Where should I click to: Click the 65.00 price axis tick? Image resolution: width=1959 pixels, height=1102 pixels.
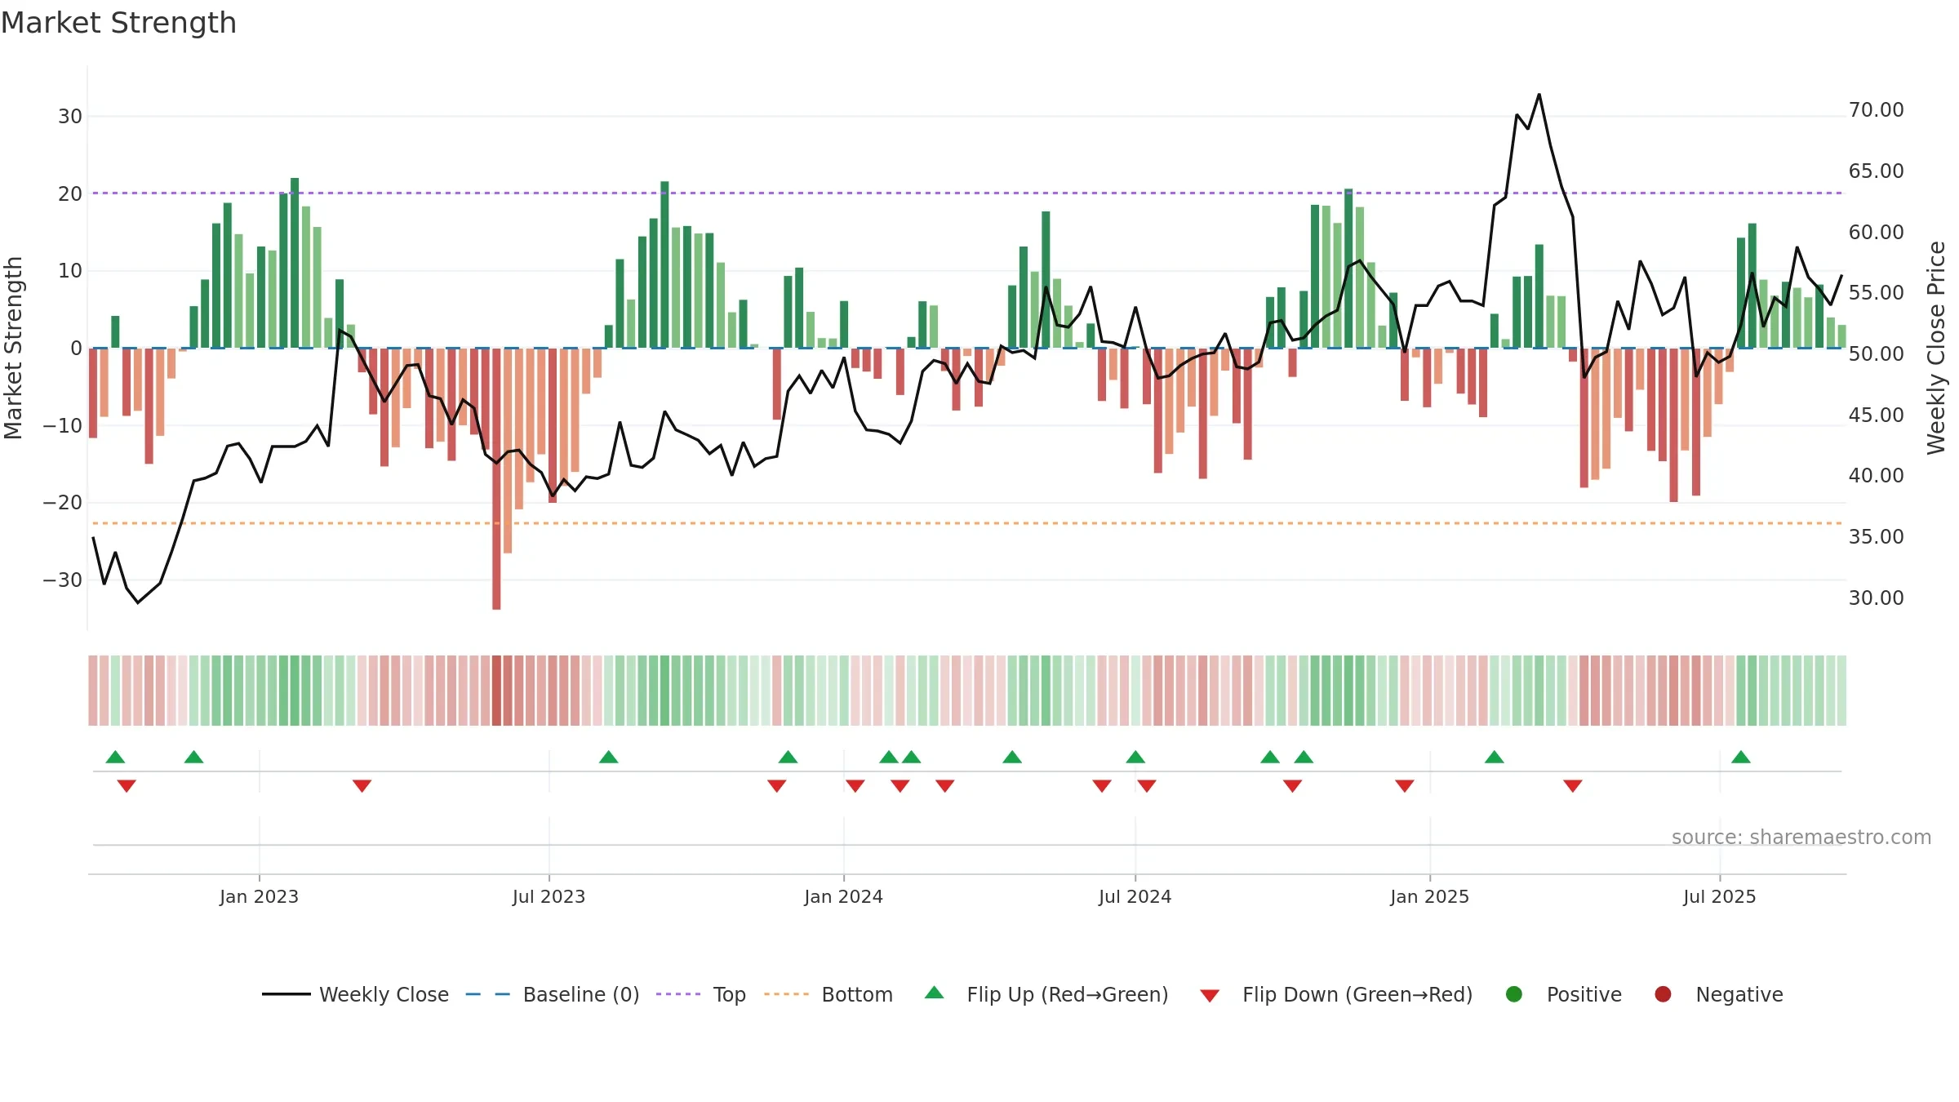(1876, 171)
